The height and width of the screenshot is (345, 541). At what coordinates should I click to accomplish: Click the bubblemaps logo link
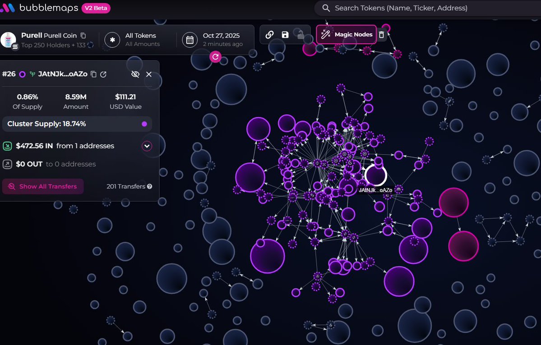coord(40,8)
